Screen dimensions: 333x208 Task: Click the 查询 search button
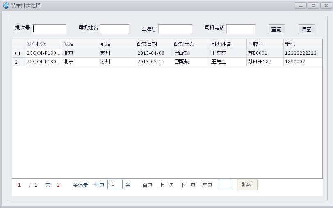coord(276,29)
